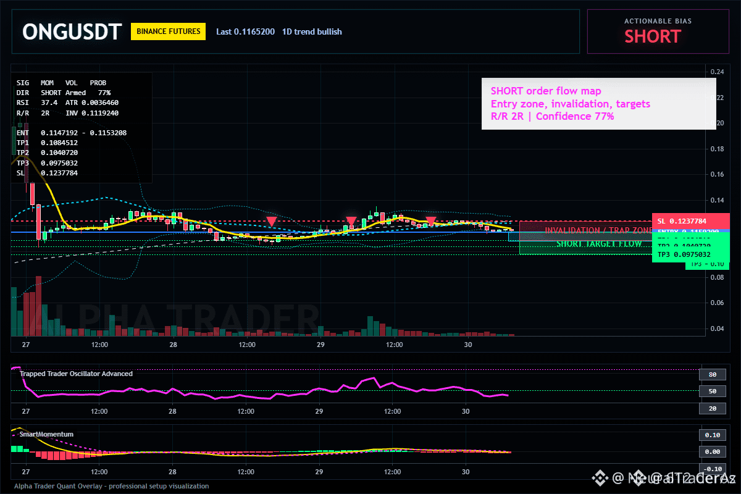Click the SmartMomentum indicator title

(x=46, y=434)
